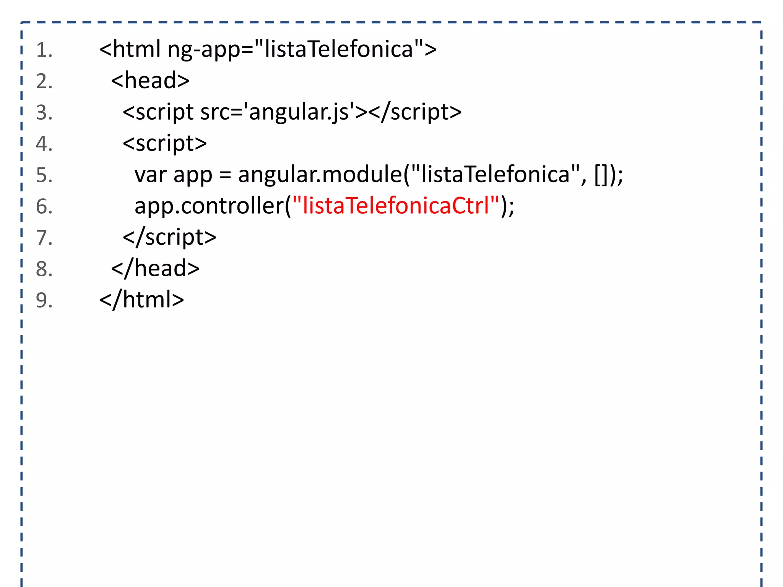Click the var app = angular.module line
Viewport: 783px width, 587px height.
tap(379, 175)
